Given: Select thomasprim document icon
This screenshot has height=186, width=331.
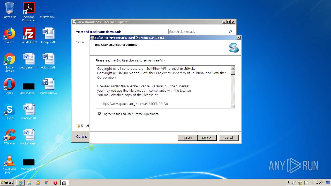Looking at the screenshot, I should [x=48, y=86].
